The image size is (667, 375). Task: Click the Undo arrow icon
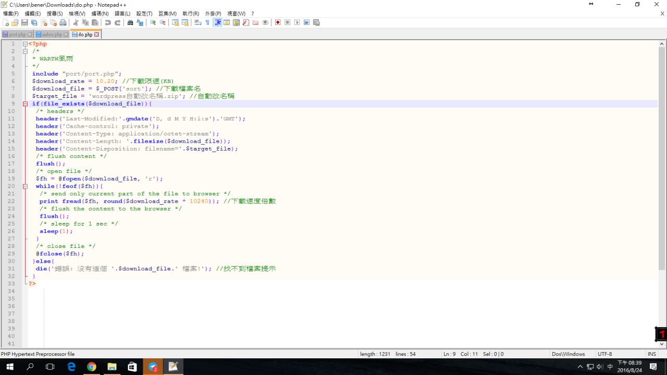click(108, 23)
